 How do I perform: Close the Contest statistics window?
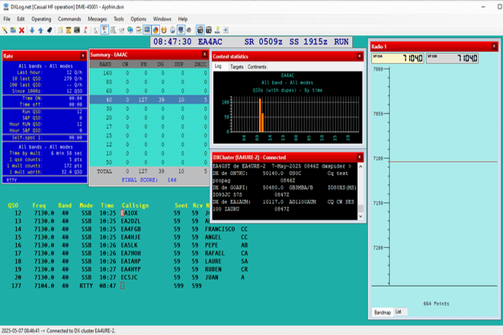(x=359, y=56)
